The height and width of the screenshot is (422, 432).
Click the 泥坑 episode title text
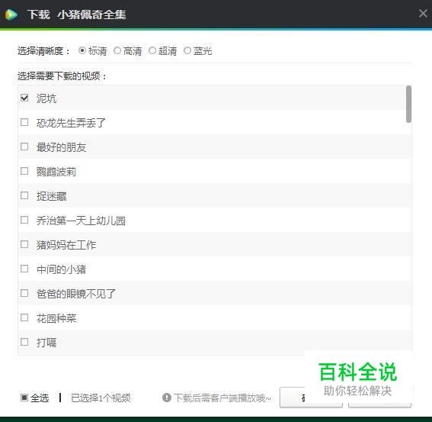(x=46, y=98)
